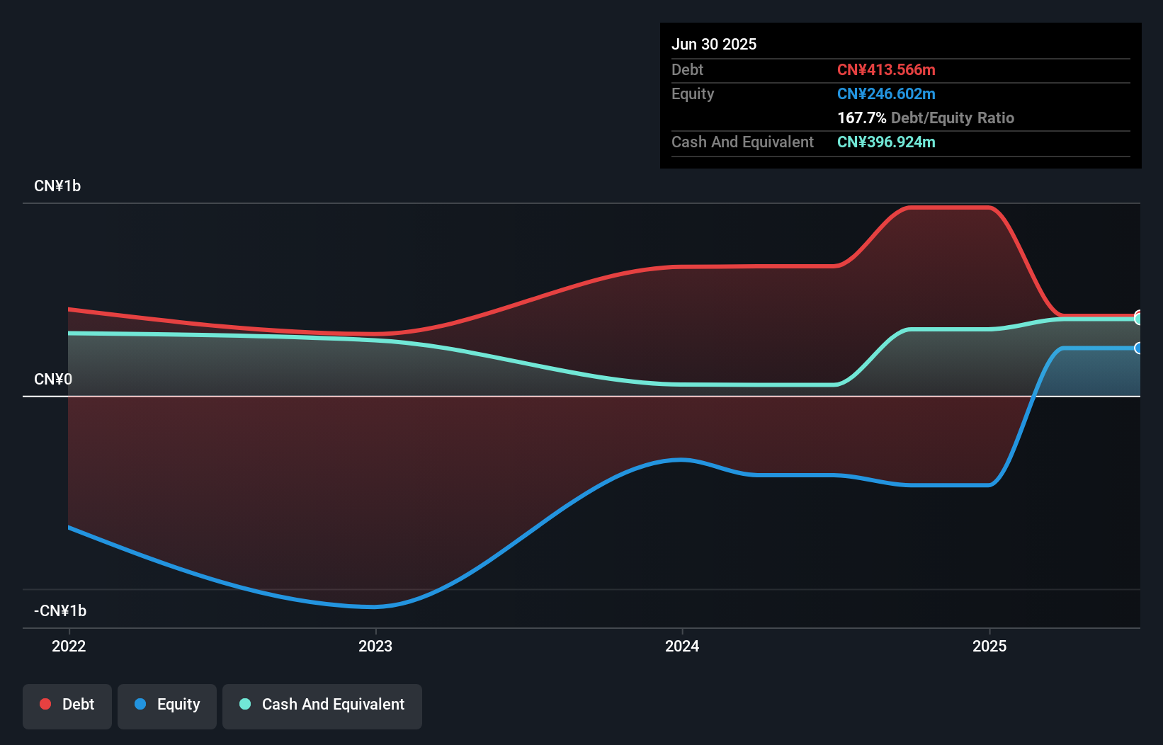Toggle the Equity series visibility

167,704
